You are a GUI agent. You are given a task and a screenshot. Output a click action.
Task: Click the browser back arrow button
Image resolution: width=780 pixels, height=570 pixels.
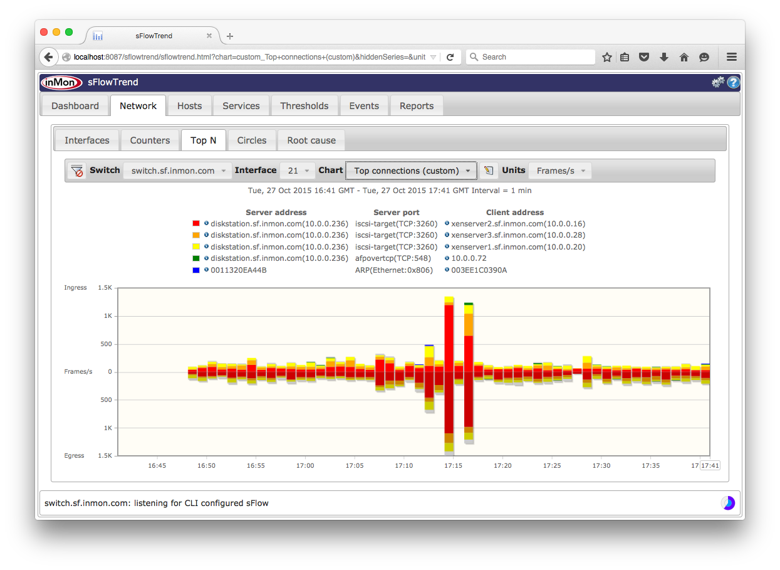[x=49, y=57]
